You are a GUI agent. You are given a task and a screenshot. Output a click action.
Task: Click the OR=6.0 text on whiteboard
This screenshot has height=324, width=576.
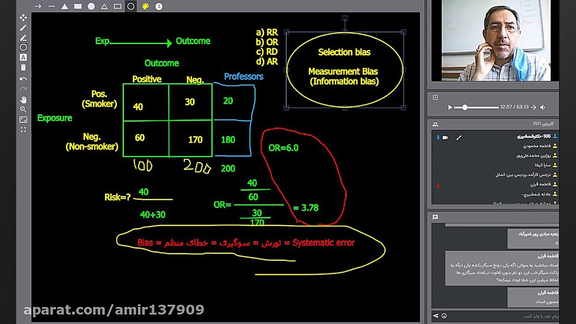283,148
